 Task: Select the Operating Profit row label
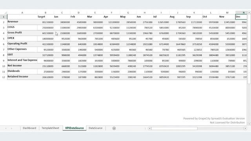coord(22,44)
